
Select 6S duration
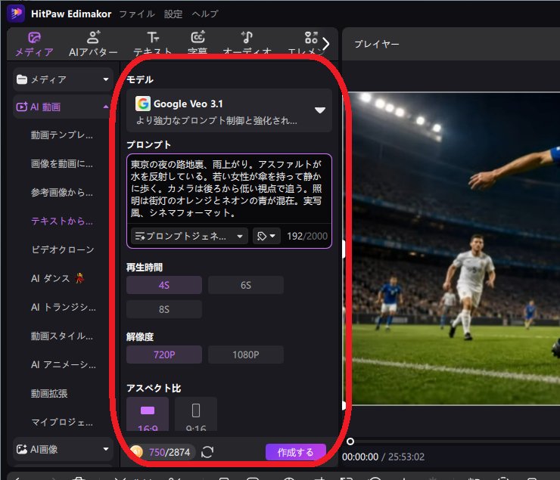(x=246, y=285)
